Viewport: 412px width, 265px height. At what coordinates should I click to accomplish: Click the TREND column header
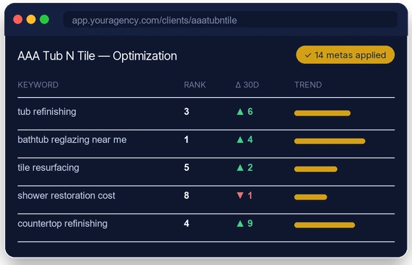tap(308, 85)
